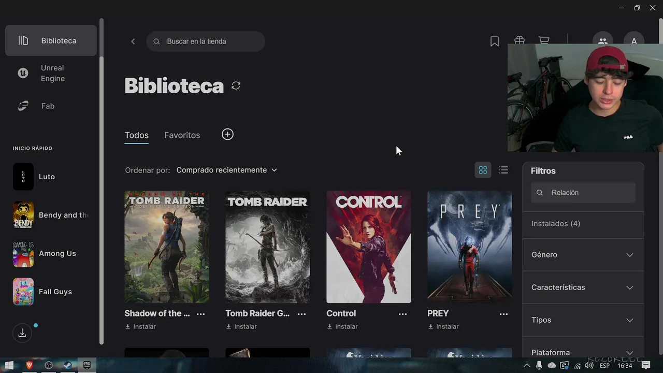
Task: Open more options for Control
Action: click(x=403, y=314)
